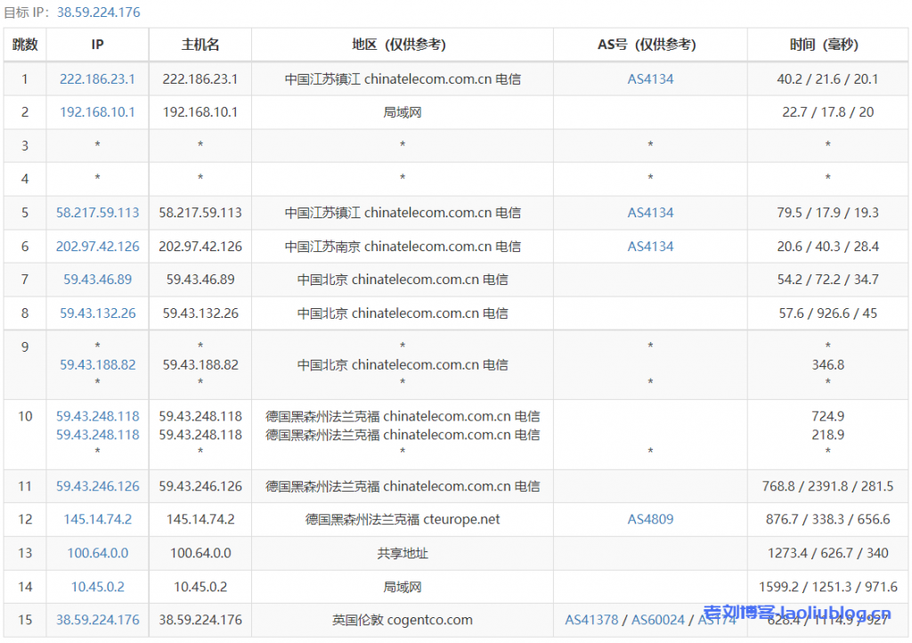Click the 地区（仅供参考）column header

pyautogui.click(x=402, y=45)
